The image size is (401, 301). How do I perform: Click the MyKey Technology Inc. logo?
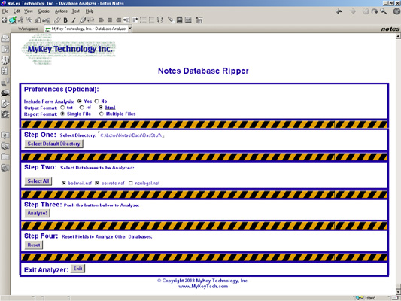68,49
